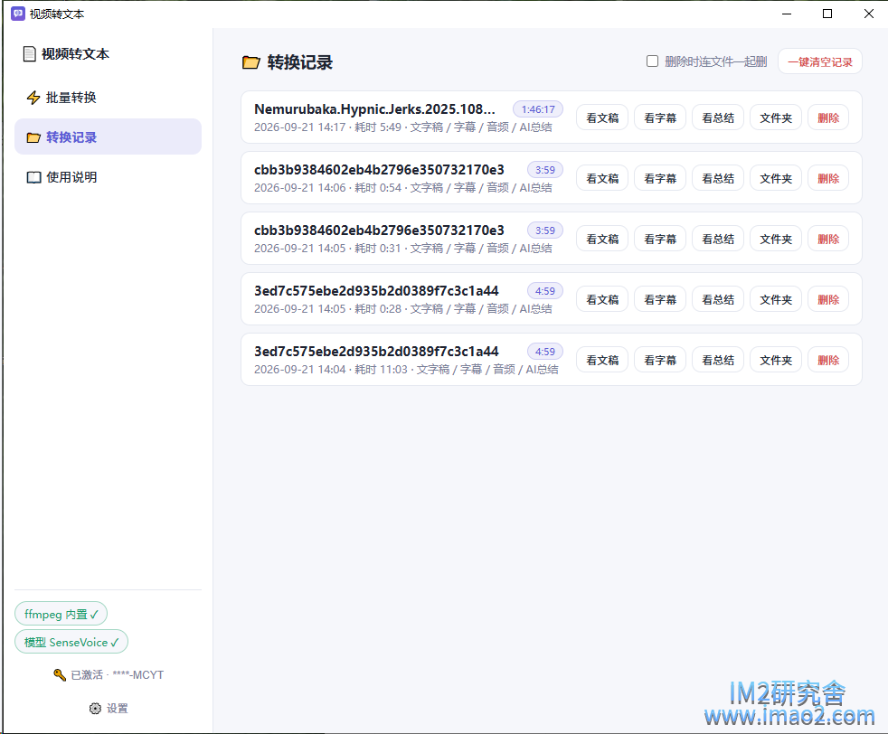Click the gear icon next to 设置

[95, 709]
